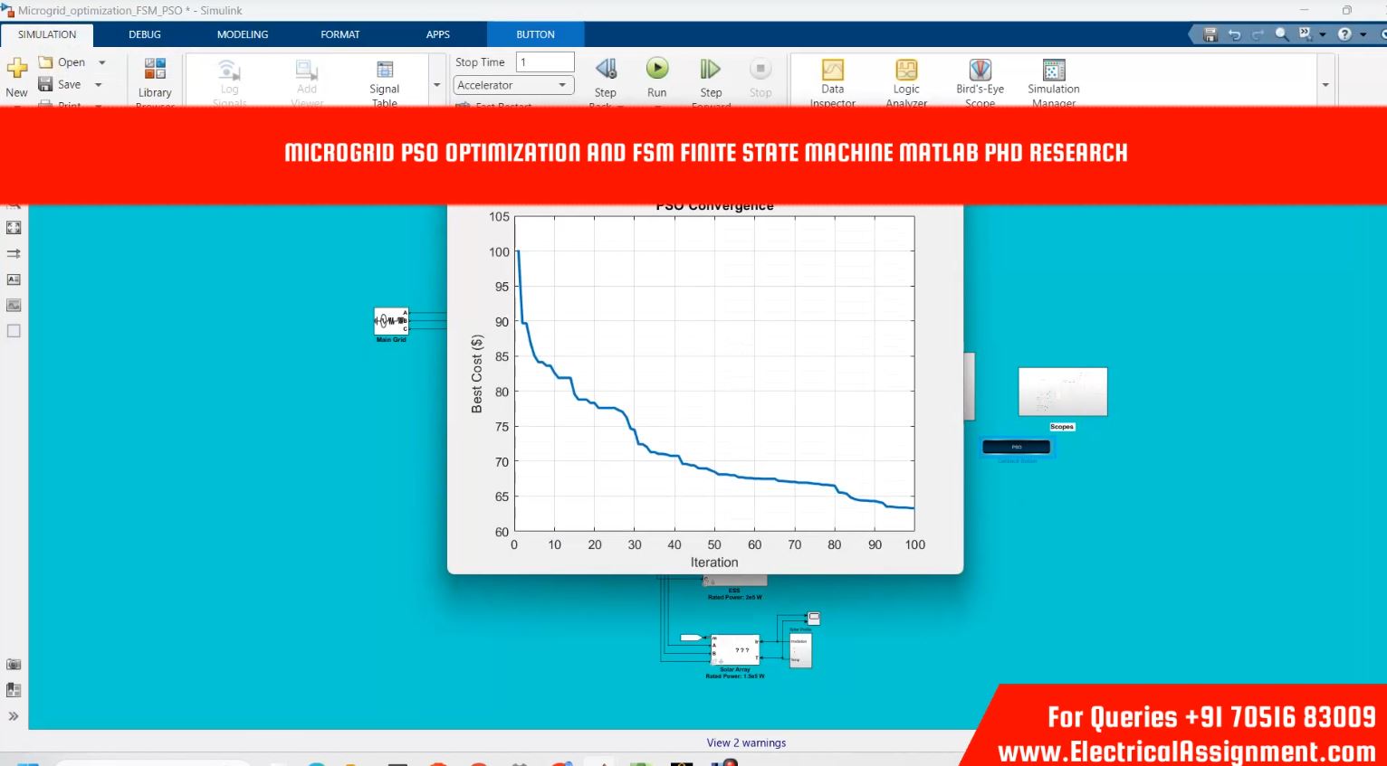Toggle the annotation text tool in left palette
This screenshot has width=1387, height=766.
pyautogui.click(x=14, y=279)
